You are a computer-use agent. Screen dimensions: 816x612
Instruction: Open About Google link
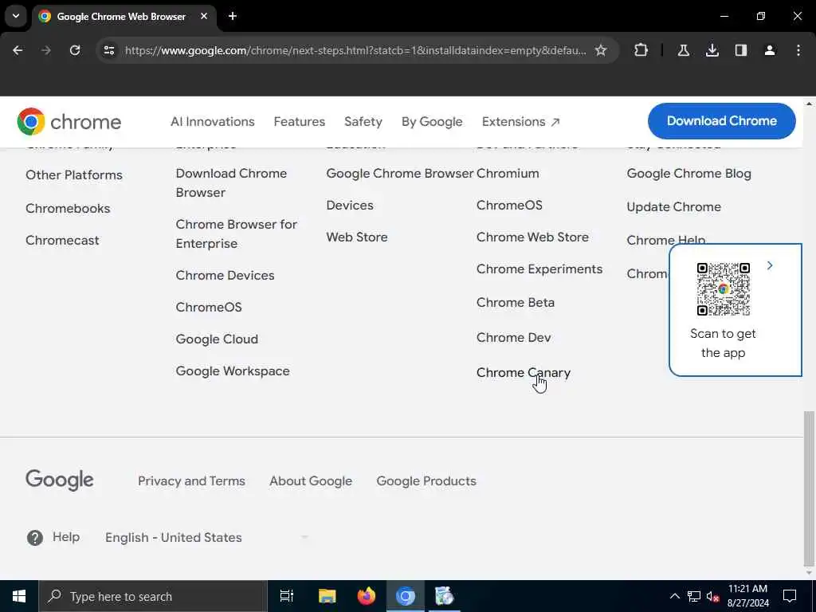[x=311, y=481]
